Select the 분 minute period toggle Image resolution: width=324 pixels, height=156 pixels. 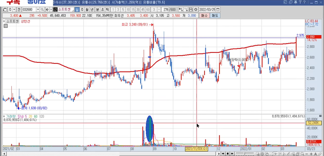(x=97, y=9)
